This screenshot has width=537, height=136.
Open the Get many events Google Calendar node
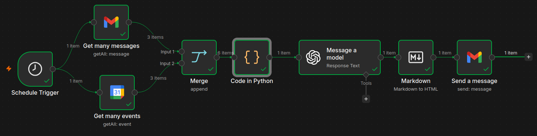(x=117, y=92)
